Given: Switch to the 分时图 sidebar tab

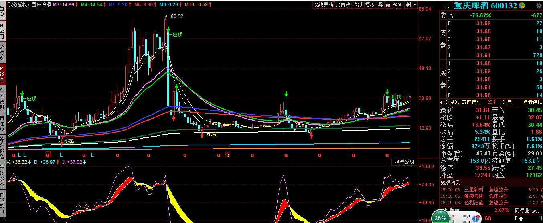Looking at the screenshot, I should [x=2, y=53].
